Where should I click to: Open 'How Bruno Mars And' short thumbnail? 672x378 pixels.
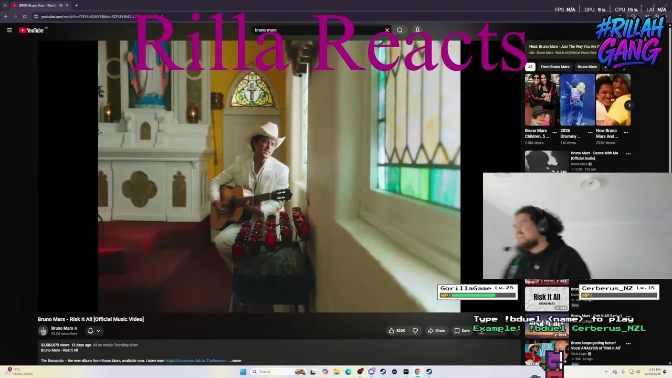613,100
